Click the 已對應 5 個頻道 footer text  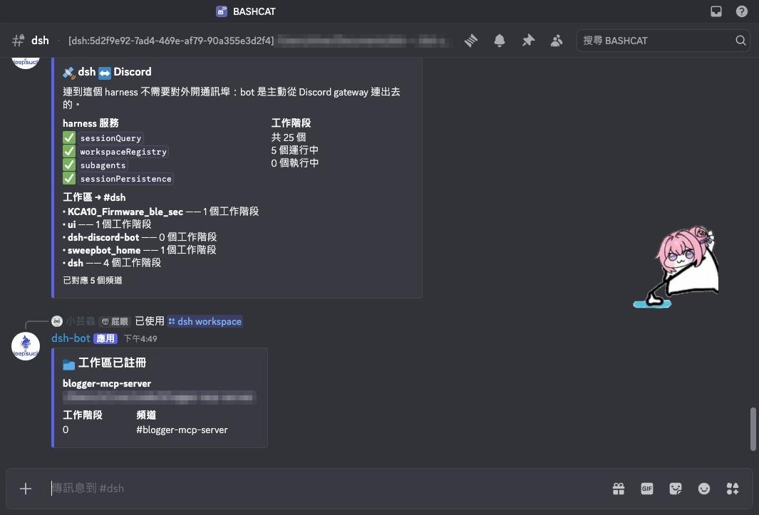(x=93, y=280)
